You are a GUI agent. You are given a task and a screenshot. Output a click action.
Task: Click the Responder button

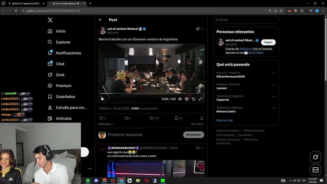[x=193, y=135]
